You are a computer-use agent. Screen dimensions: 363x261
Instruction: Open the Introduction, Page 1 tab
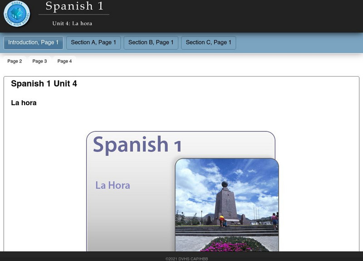(34, 43)
